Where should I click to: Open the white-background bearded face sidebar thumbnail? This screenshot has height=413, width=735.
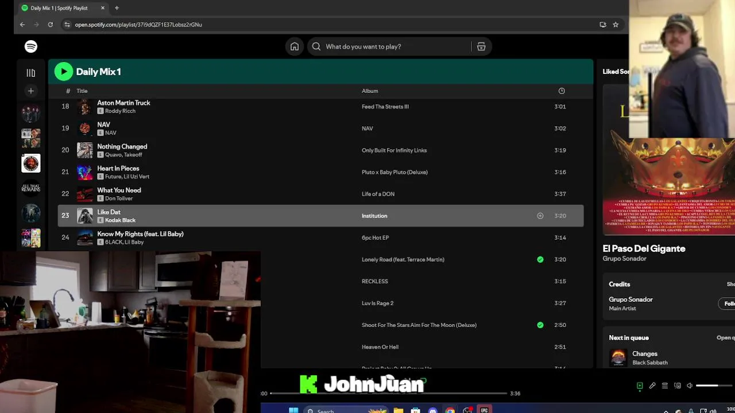(x=31, y=163)
